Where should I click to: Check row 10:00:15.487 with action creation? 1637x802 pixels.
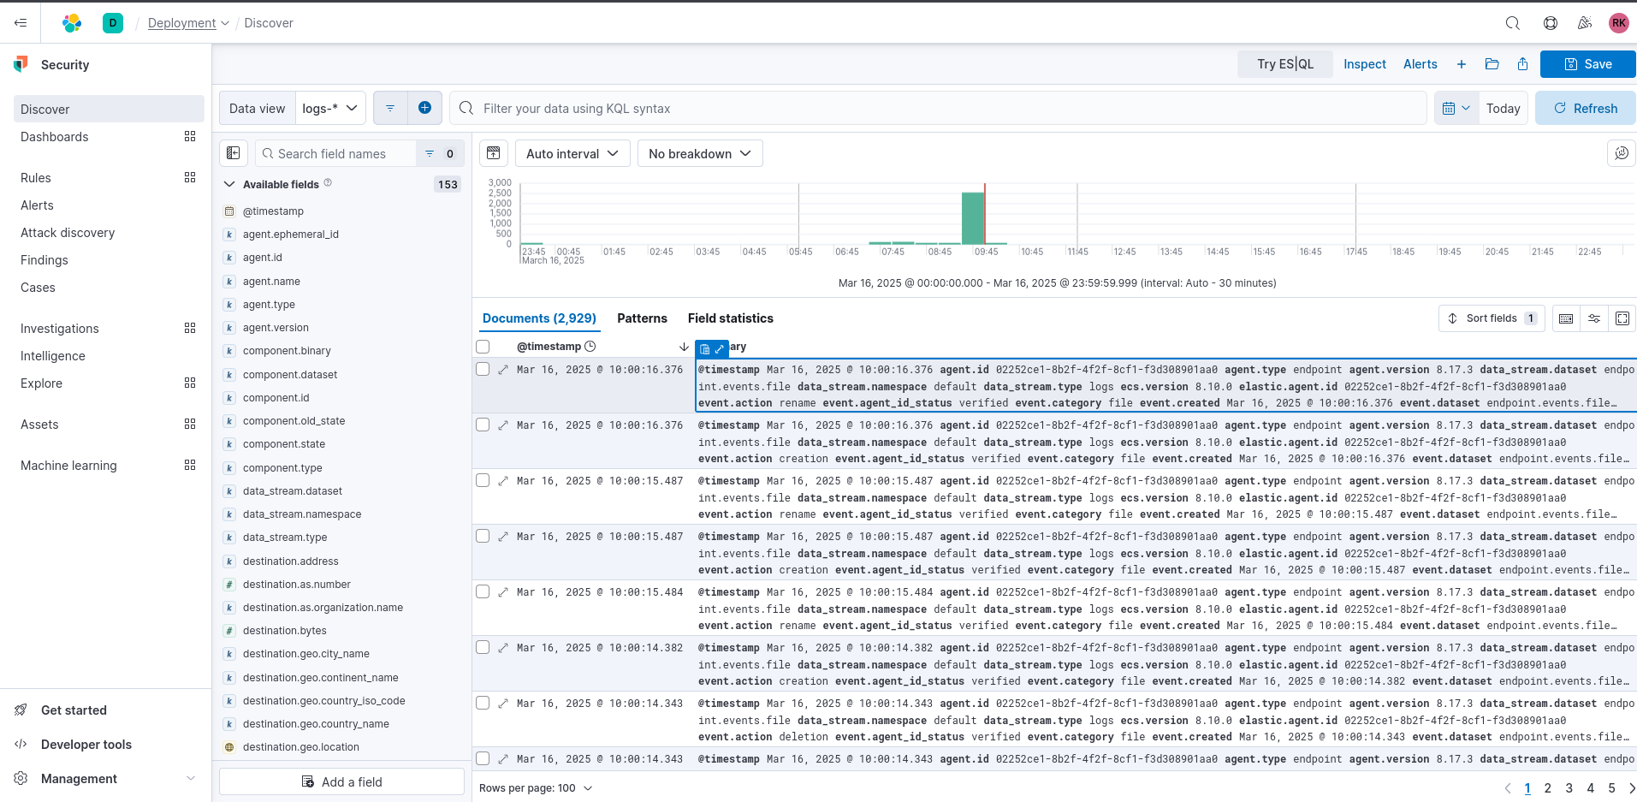coord(483,537)
